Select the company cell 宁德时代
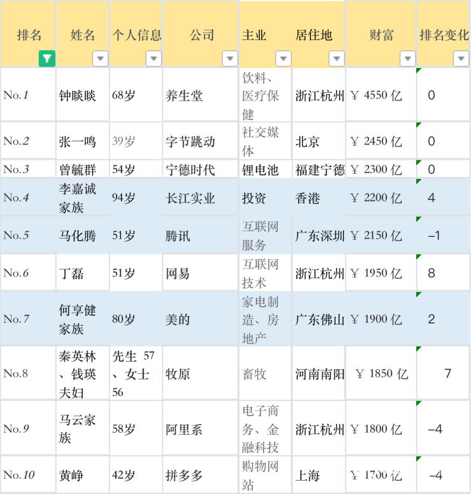The image size is (471, 494). (x=200, y=169)
